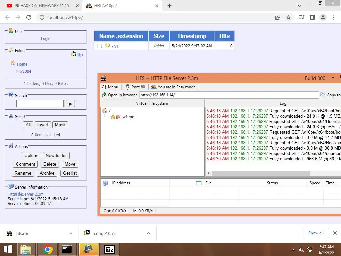The image size is (341, 256).
Task: Open the HFS Menu button
Action: tap(110, 87)
